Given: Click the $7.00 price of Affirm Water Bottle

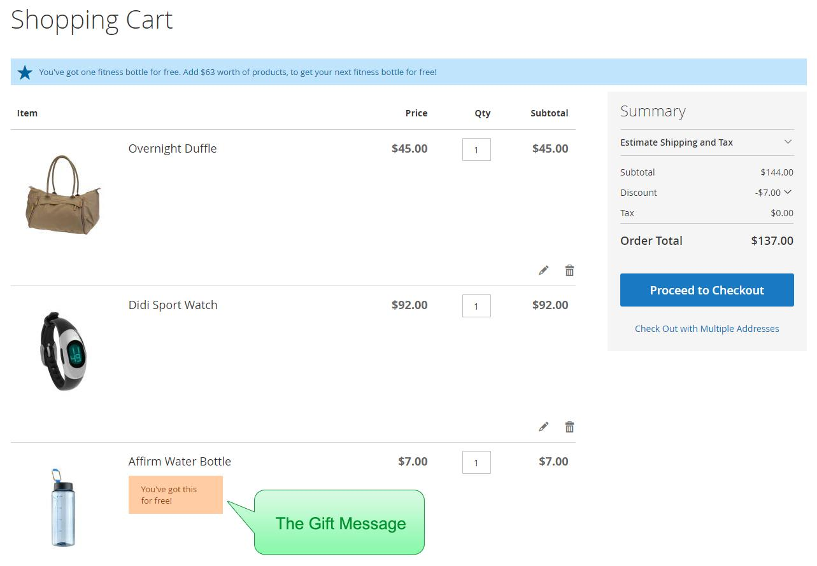Looking at the screenshot, I should coord(413,461).
